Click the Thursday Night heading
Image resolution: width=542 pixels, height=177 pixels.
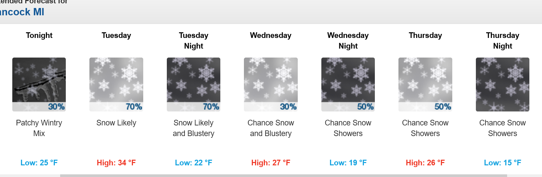(x=502, y=41)
